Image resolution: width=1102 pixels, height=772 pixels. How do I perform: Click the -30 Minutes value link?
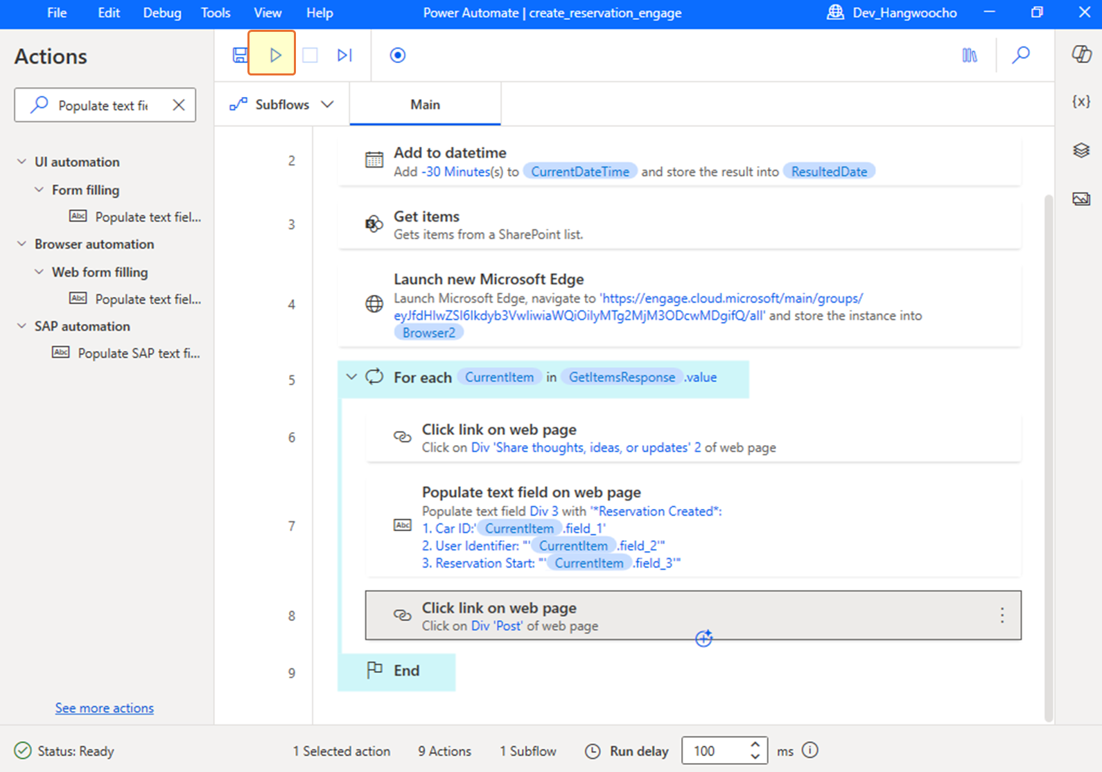[x=455, y=172]
